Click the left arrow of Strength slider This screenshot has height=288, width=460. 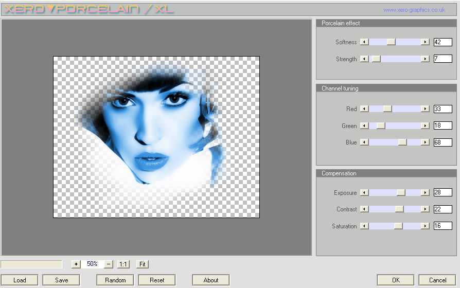point(364,59)
